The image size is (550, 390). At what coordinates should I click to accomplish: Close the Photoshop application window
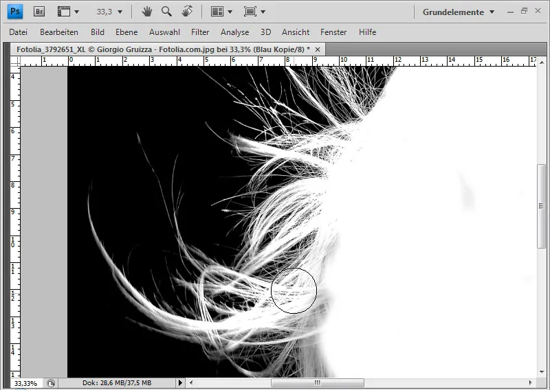(538, 11)
